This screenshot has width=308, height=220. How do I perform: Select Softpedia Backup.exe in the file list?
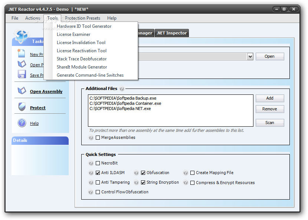point(123,98)
